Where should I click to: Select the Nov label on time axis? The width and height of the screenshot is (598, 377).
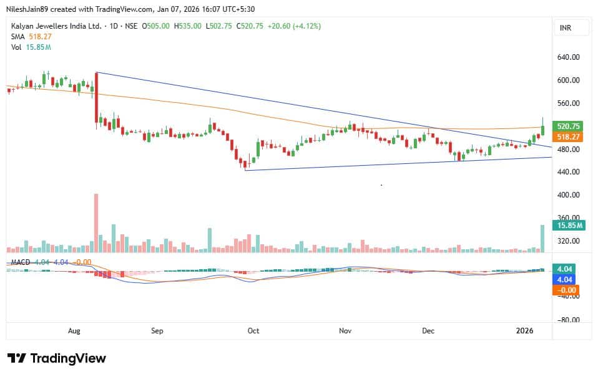pos(345,331)
